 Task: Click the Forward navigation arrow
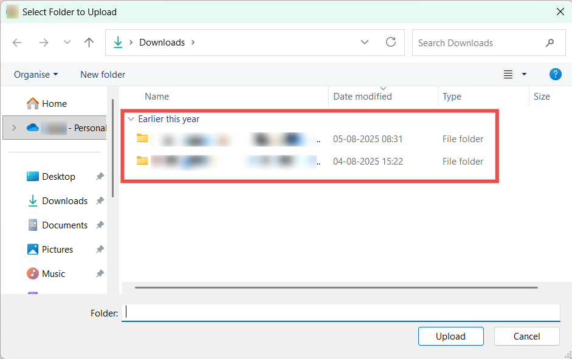(x=43, y=43)
